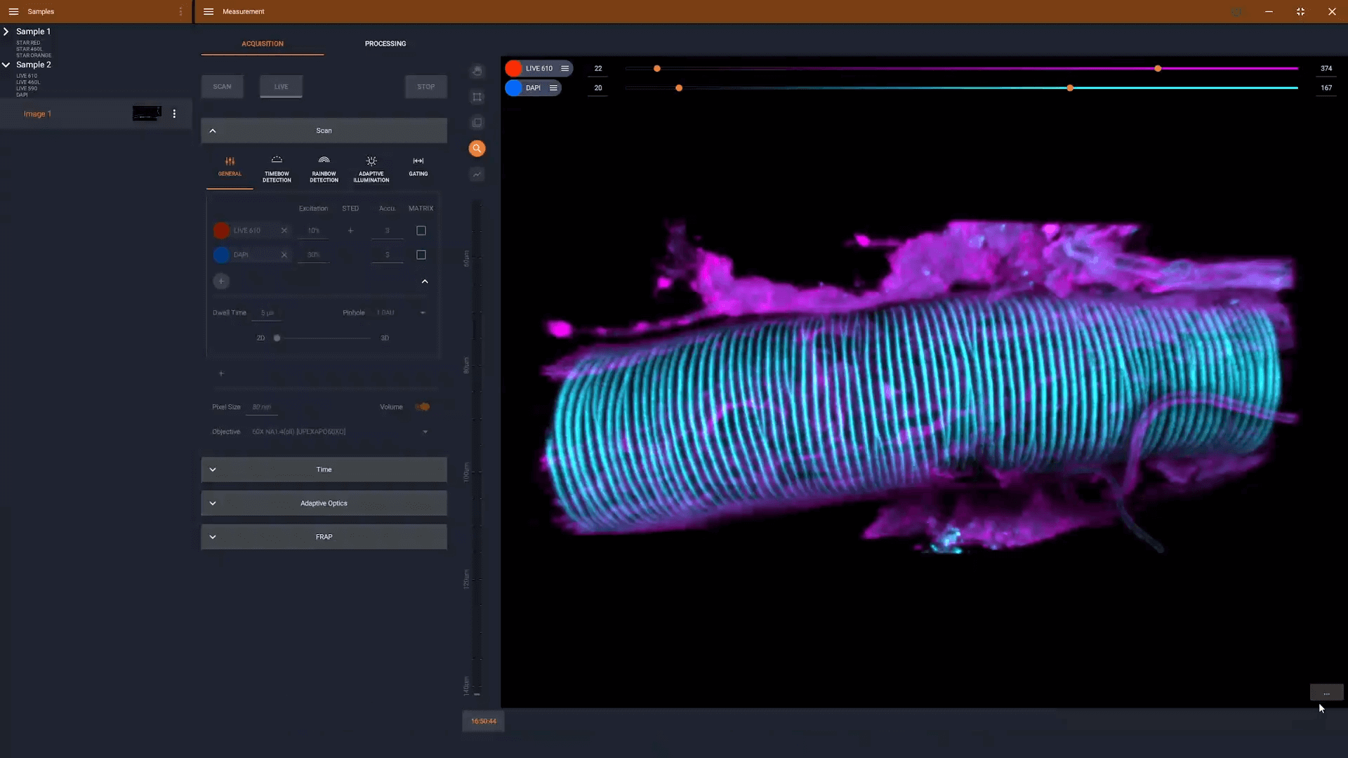The image size is (1348, 758).
Task: Check the MATRIX box for LIVE 610
Action: click(x=421, y=230)
